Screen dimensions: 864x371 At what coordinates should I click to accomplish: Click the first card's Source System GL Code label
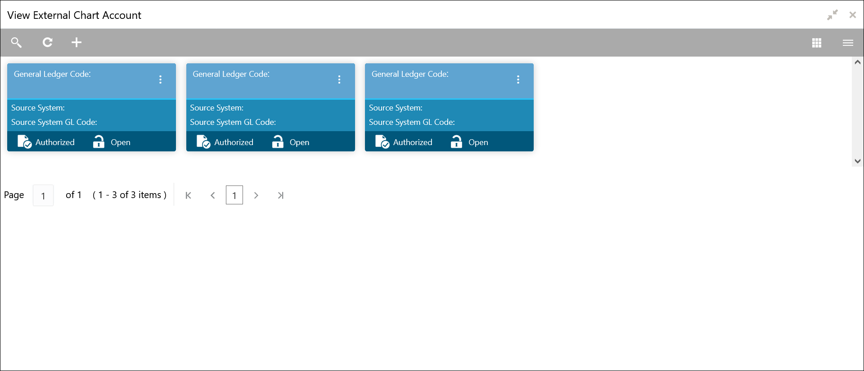pyautogui.click(x=54, y=122)
